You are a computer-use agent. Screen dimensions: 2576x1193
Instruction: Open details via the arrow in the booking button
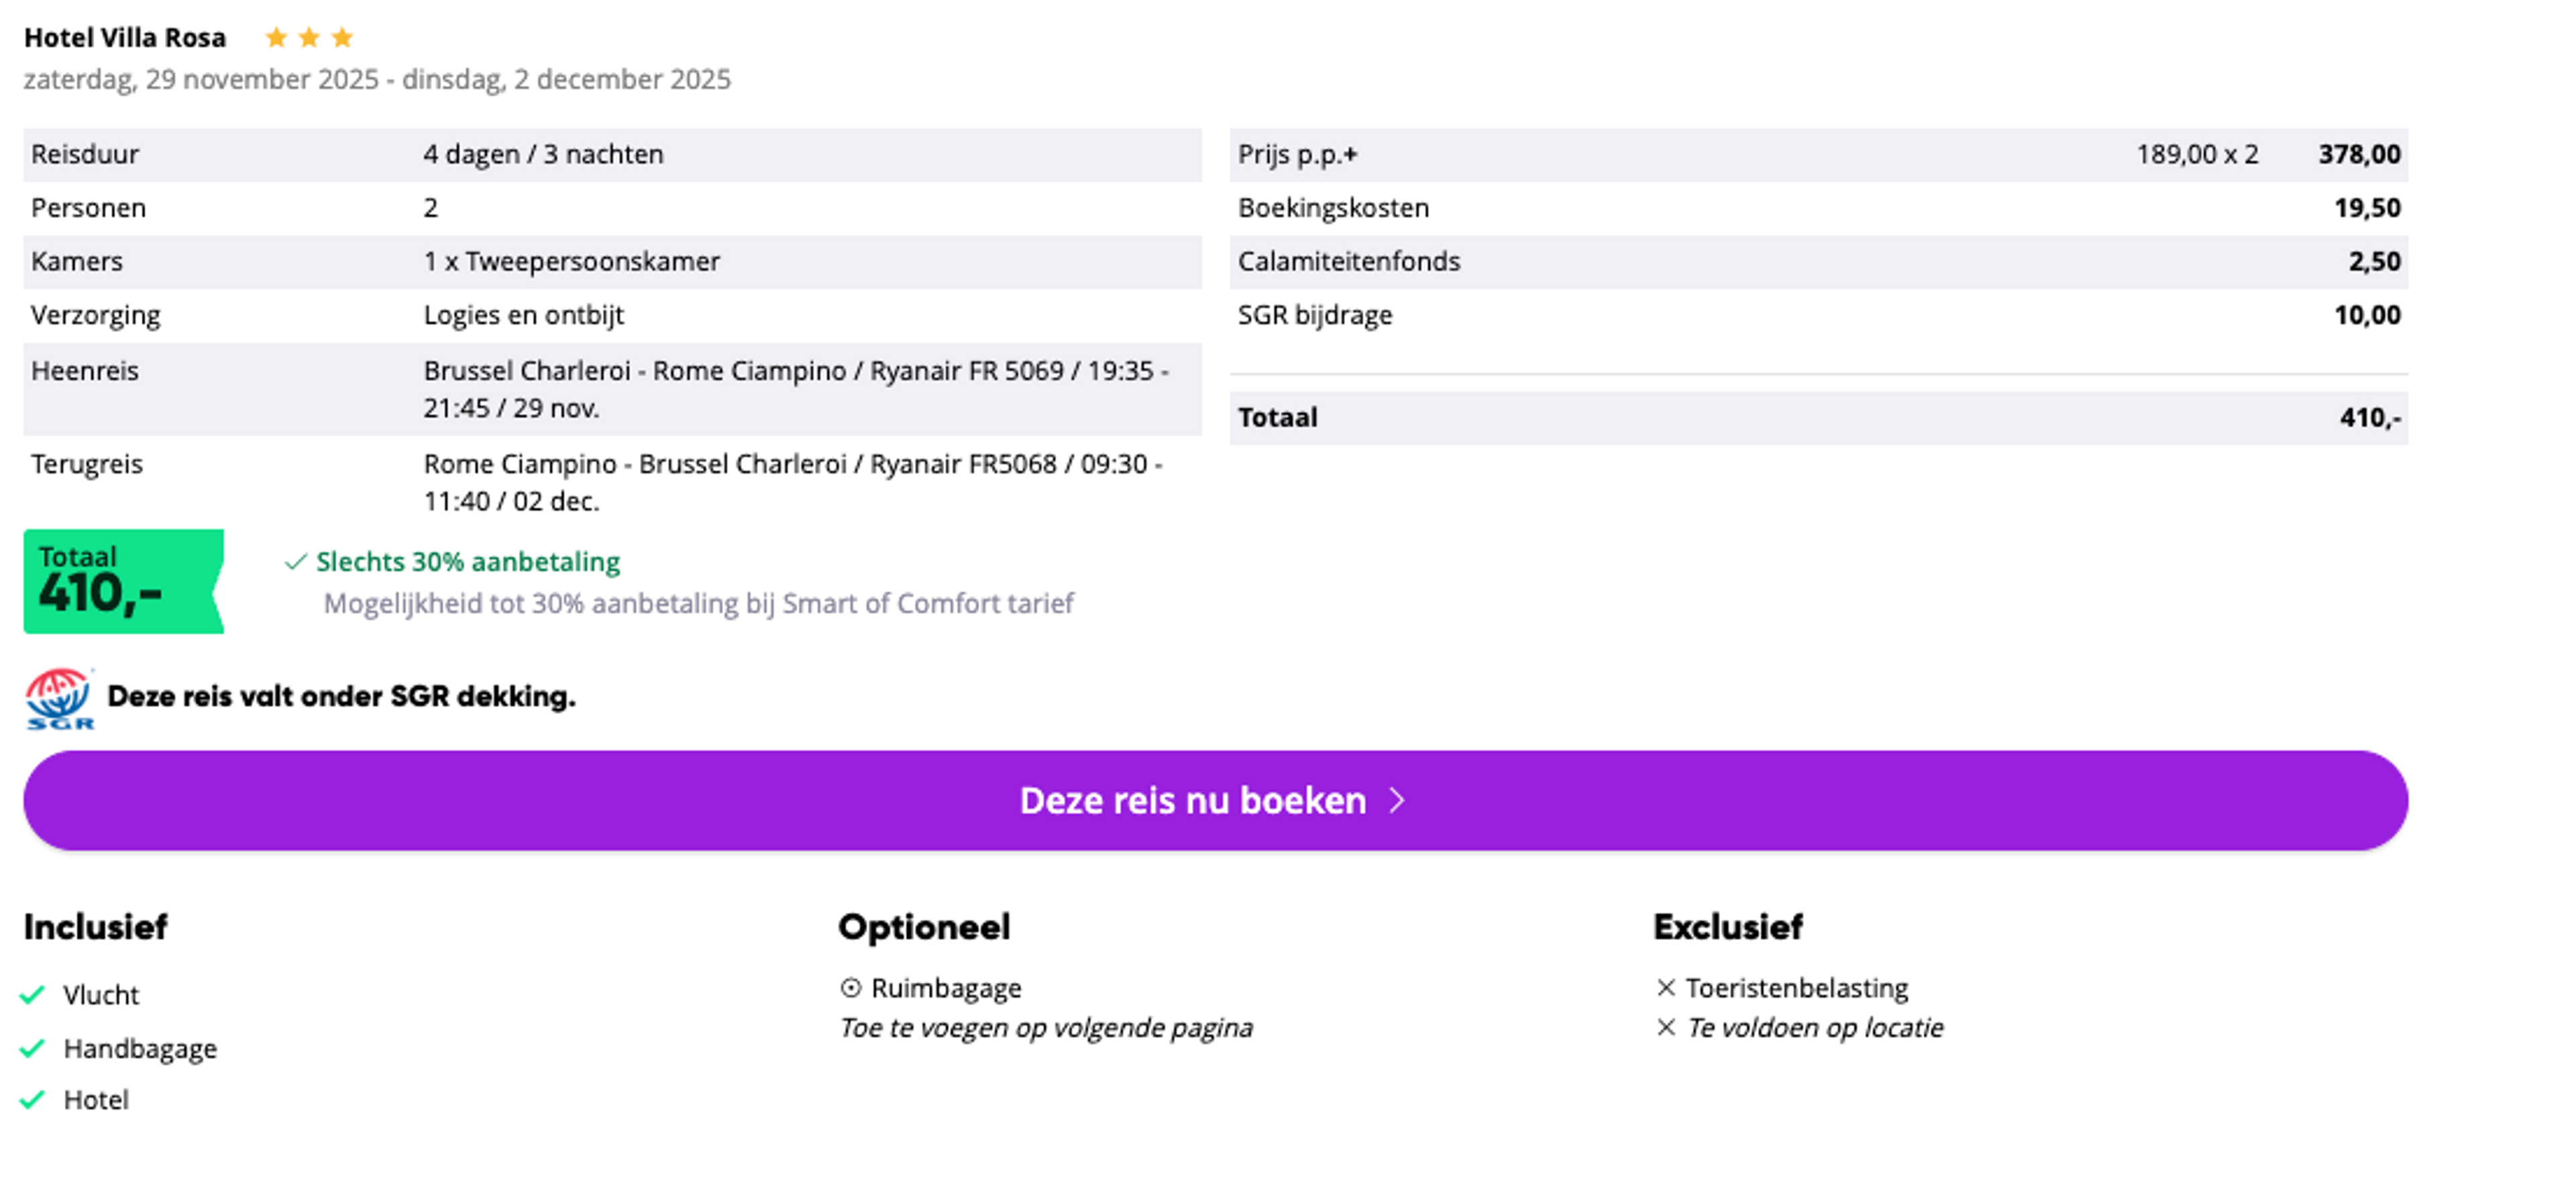pos(1396,800)
